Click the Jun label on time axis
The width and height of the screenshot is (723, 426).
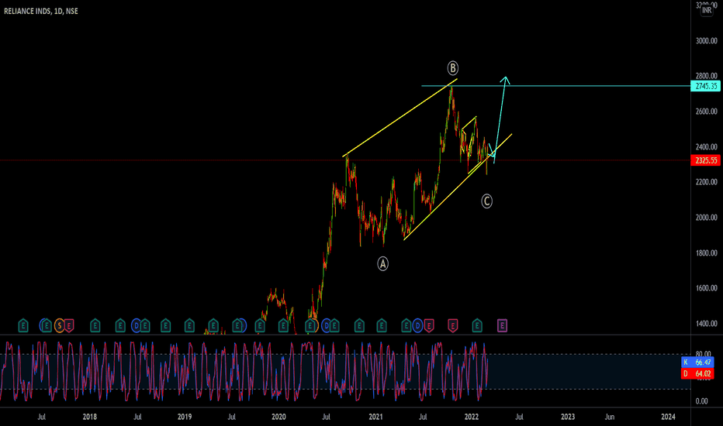(610, 417)
